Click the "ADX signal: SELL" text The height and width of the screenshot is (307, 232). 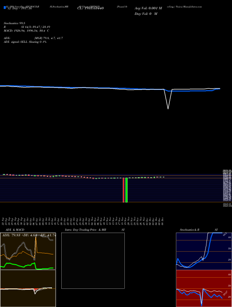16,42
